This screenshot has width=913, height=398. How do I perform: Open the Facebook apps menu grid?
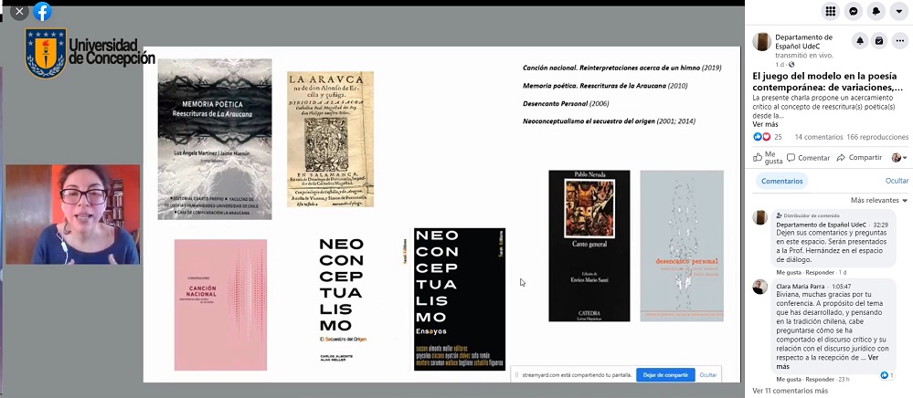tap(830, 11)
